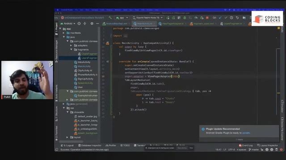This screenshot has width=286, height=160.
Task: Collapse the drawable folder
Action: tap(67, 112)
